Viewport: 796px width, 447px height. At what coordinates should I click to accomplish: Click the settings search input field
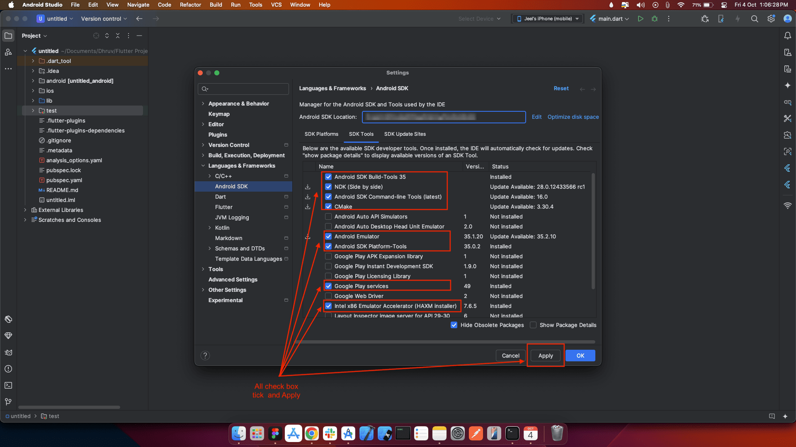(245, 89)
